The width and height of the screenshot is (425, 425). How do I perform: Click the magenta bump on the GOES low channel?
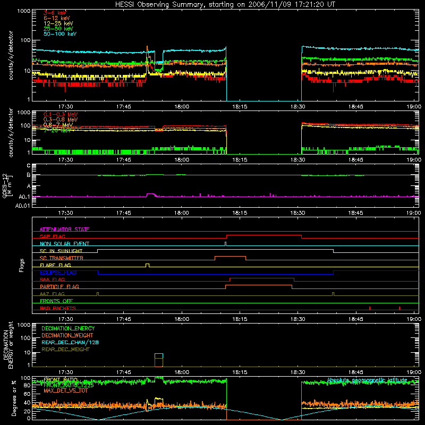click(150, 194)
